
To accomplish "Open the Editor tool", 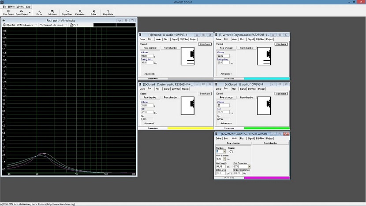I will coord(93,12).
